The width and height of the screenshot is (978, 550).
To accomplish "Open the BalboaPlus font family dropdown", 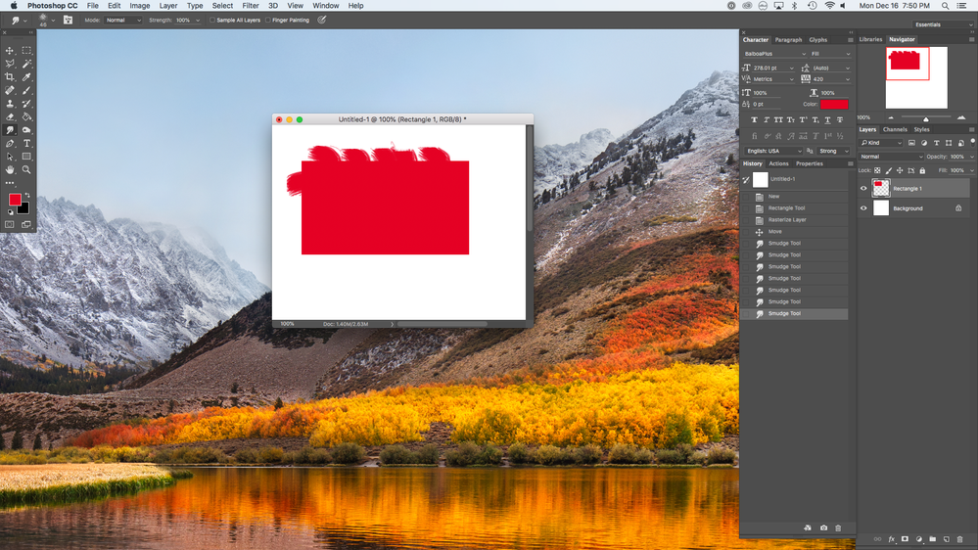I will 774,54.
